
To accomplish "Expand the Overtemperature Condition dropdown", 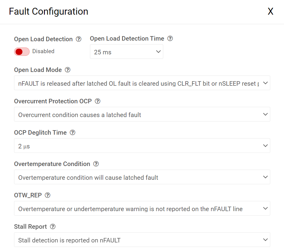I will (x=142, y=177).
